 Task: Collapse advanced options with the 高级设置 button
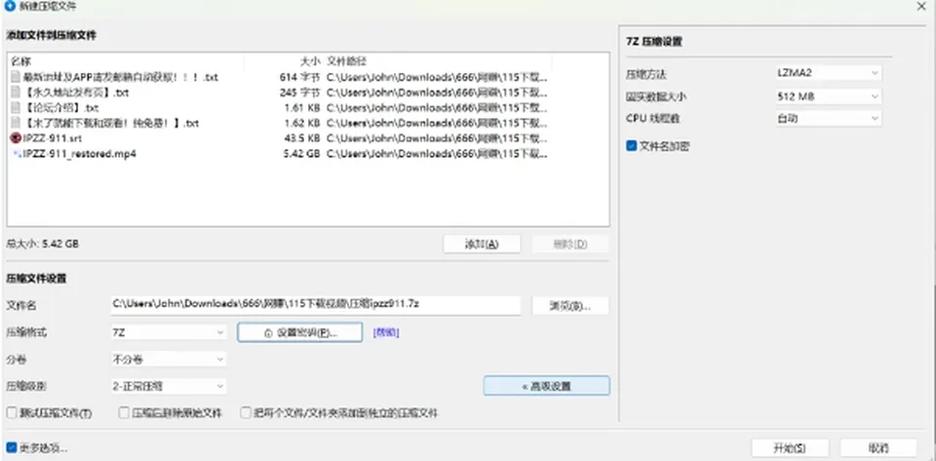point(546,386)
